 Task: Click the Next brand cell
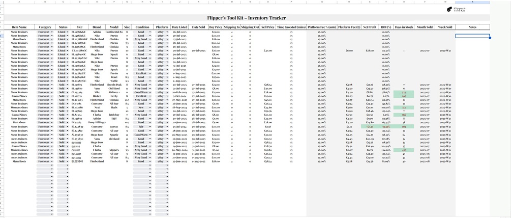tap(97, 107)
